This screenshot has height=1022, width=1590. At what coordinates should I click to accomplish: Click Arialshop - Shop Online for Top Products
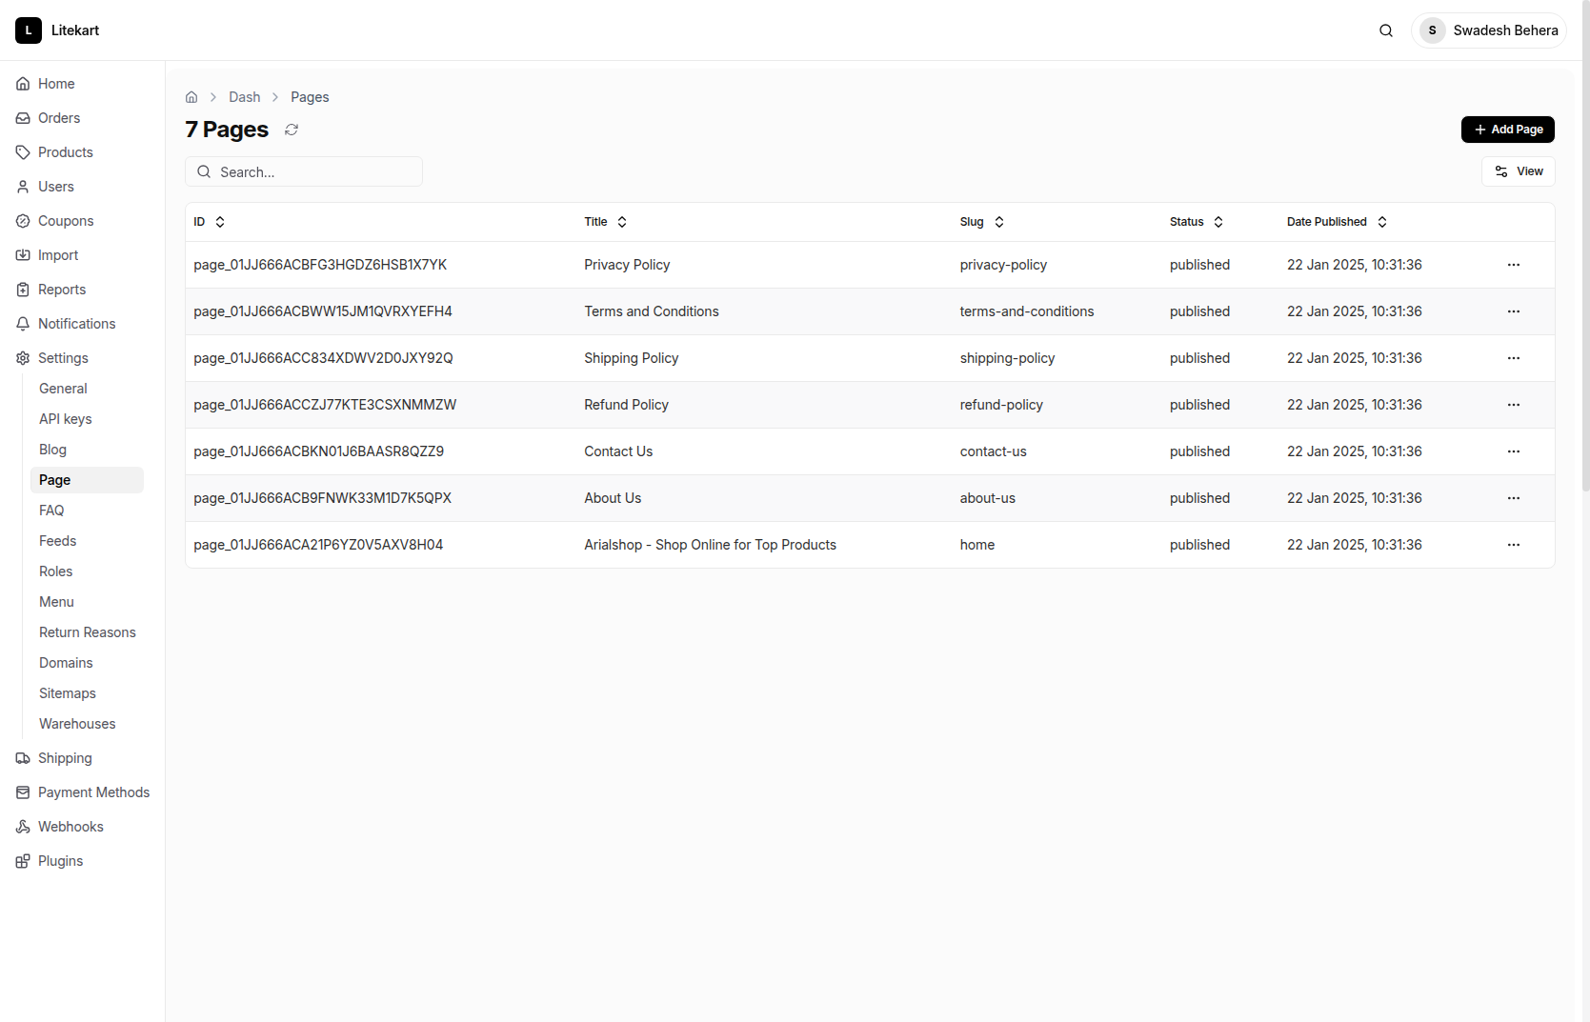coord(710,545)
